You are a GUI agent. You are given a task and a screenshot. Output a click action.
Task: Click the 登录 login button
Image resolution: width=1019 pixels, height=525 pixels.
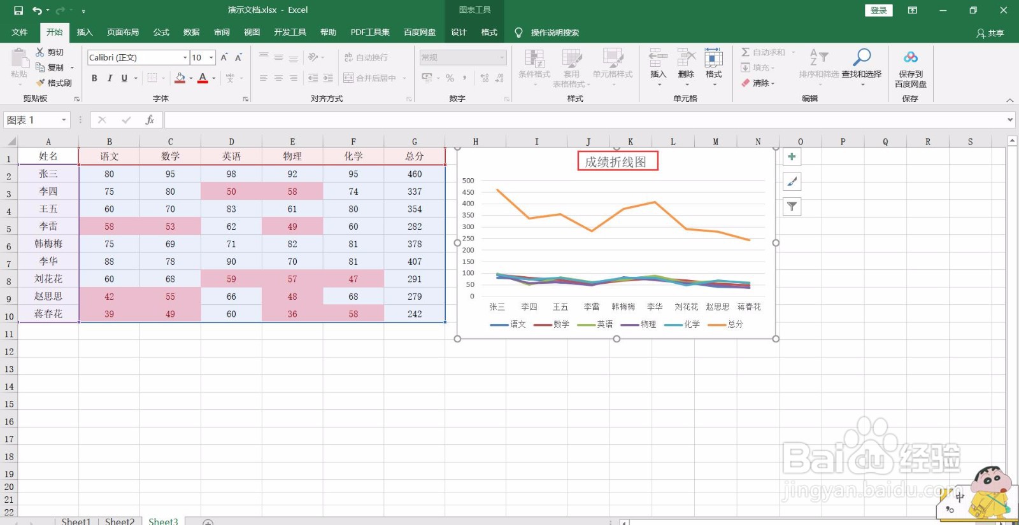[x=879, y=10]
